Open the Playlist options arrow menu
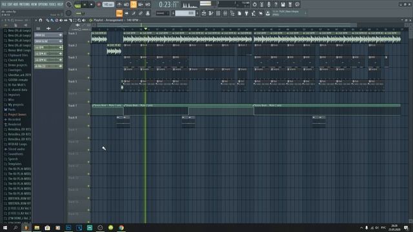The height and width of the screenshot is (232, 413). 36,20
